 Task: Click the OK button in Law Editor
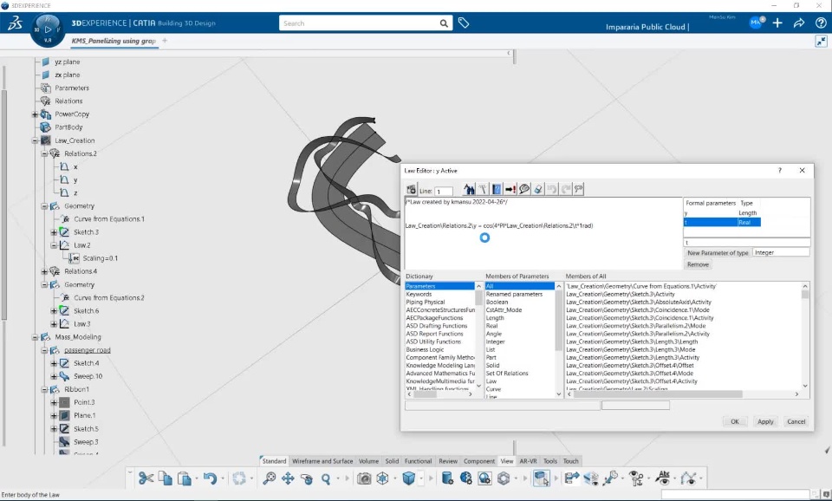click(735, 421)
